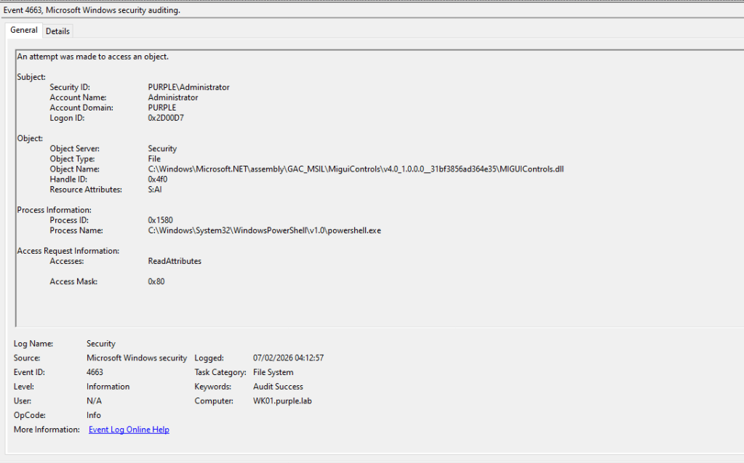Click the Logged date and time value

[288, 358]
